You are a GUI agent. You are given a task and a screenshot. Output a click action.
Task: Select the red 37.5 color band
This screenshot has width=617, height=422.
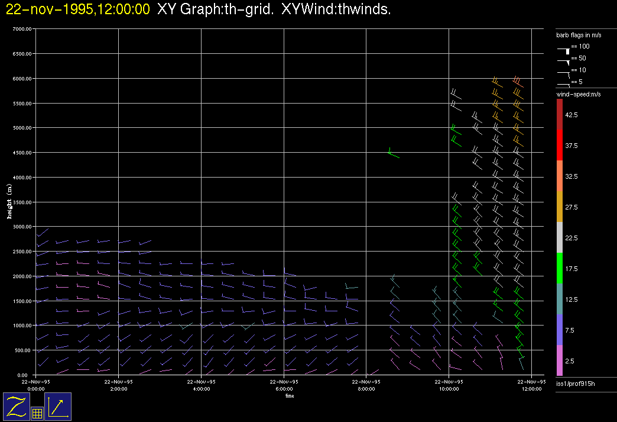click(x=560, y=145)
